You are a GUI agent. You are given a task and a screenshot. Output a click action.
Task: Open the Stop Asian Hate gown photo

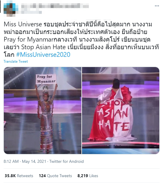click(x=121, y=110)
